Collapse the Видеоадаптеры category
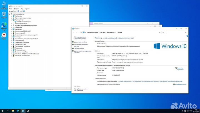200x113 pixels. [x=11, y=20]
